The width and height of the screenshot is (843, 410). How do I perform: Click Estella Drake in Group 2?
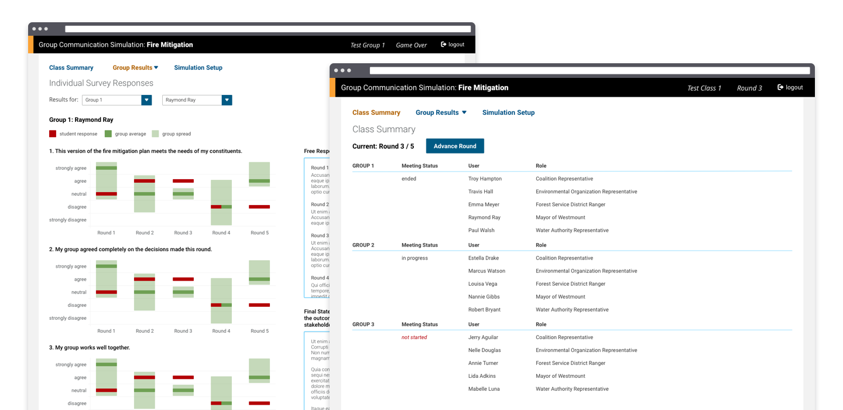(x=485, y=258)
